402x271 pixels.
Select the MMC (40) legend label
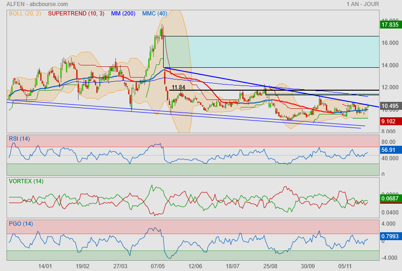point(154,14)
